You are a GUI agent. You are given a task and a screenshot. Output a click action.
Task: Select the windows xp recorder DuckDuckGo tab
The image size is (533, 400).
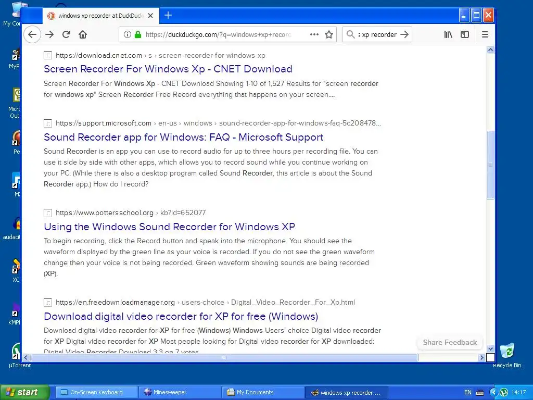(100, 16)
